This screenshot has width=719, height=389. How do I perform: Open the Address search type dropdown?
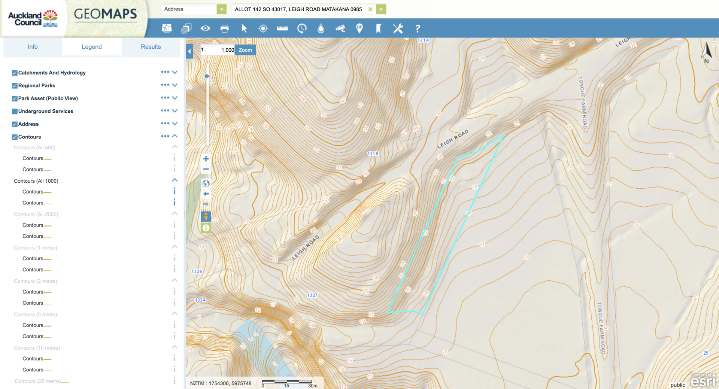pyautogui.click(x=221, y=9)
